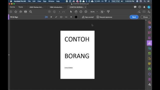This screenshot has width=160, height=90.
Task: Open the yellow Comment tool in right pane
Action: [x=149, y=64]
